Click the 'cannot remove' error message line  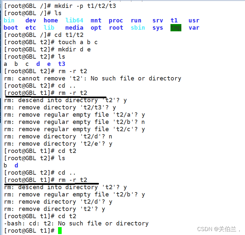click(93, 78)
